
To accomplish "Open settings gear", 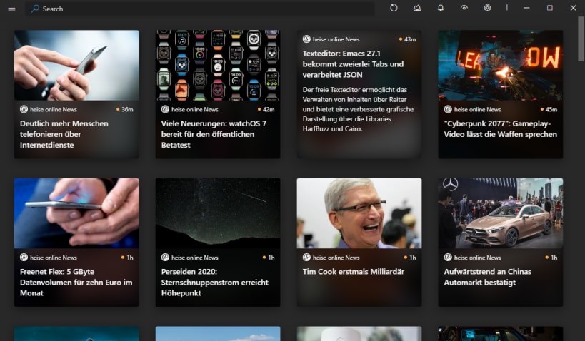I will [x=487, y=8].
